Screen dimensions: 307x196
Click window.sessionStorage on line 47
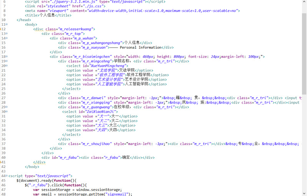point(99,189)
